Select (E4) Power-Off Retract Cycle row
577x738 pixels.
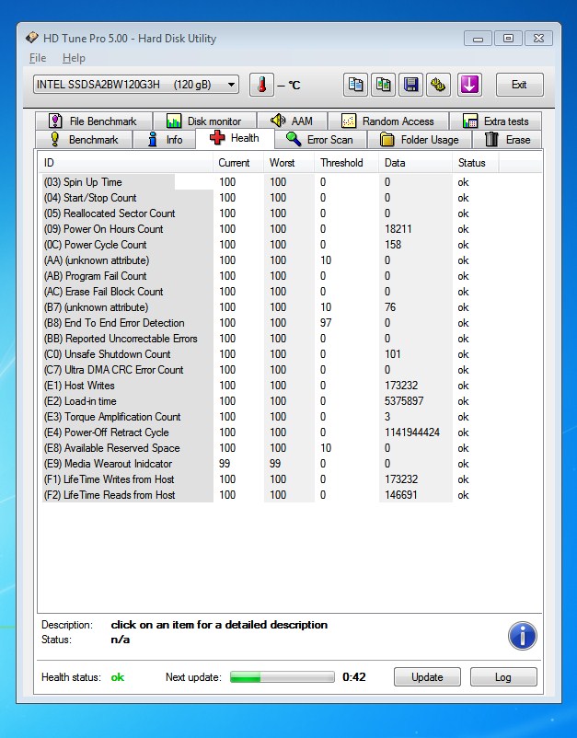(x=290, y=432)
